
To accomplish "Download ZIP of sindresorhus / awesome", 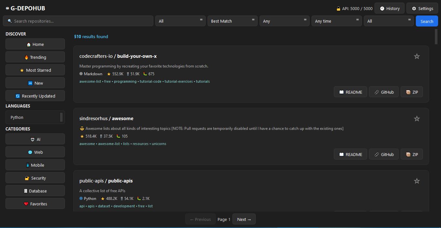I will pos(412,154).
